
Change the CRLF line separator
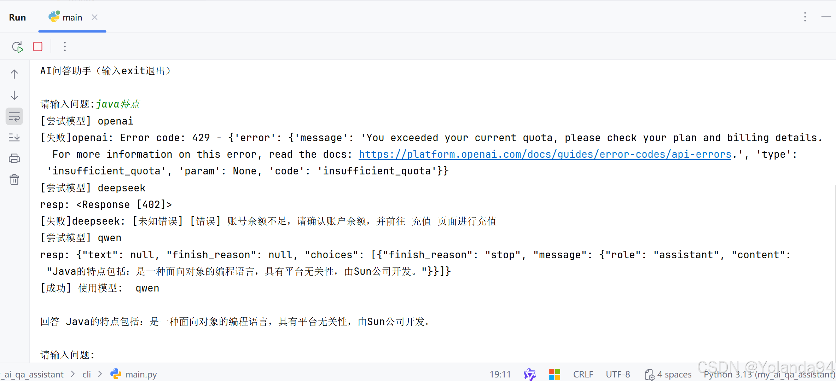pos(583,374)
